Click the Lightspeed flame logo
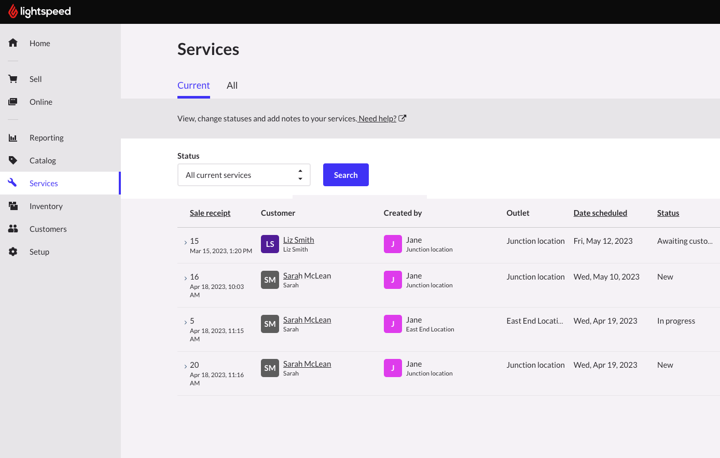The width and height of the screenshot is (720, 458). click(13, 11)
